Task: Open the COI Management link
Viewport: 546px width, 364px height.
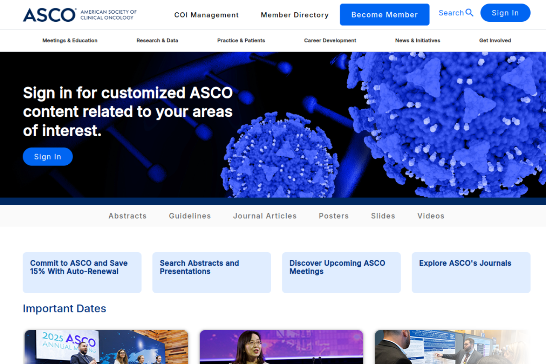Action: 206,15
